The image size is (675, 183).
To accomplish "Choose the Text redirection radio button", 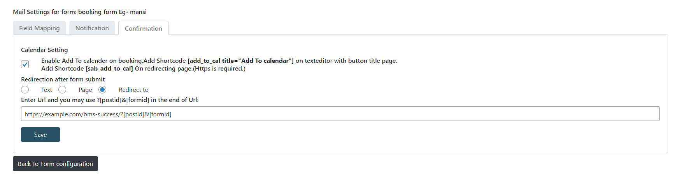I will coord(25,90).
